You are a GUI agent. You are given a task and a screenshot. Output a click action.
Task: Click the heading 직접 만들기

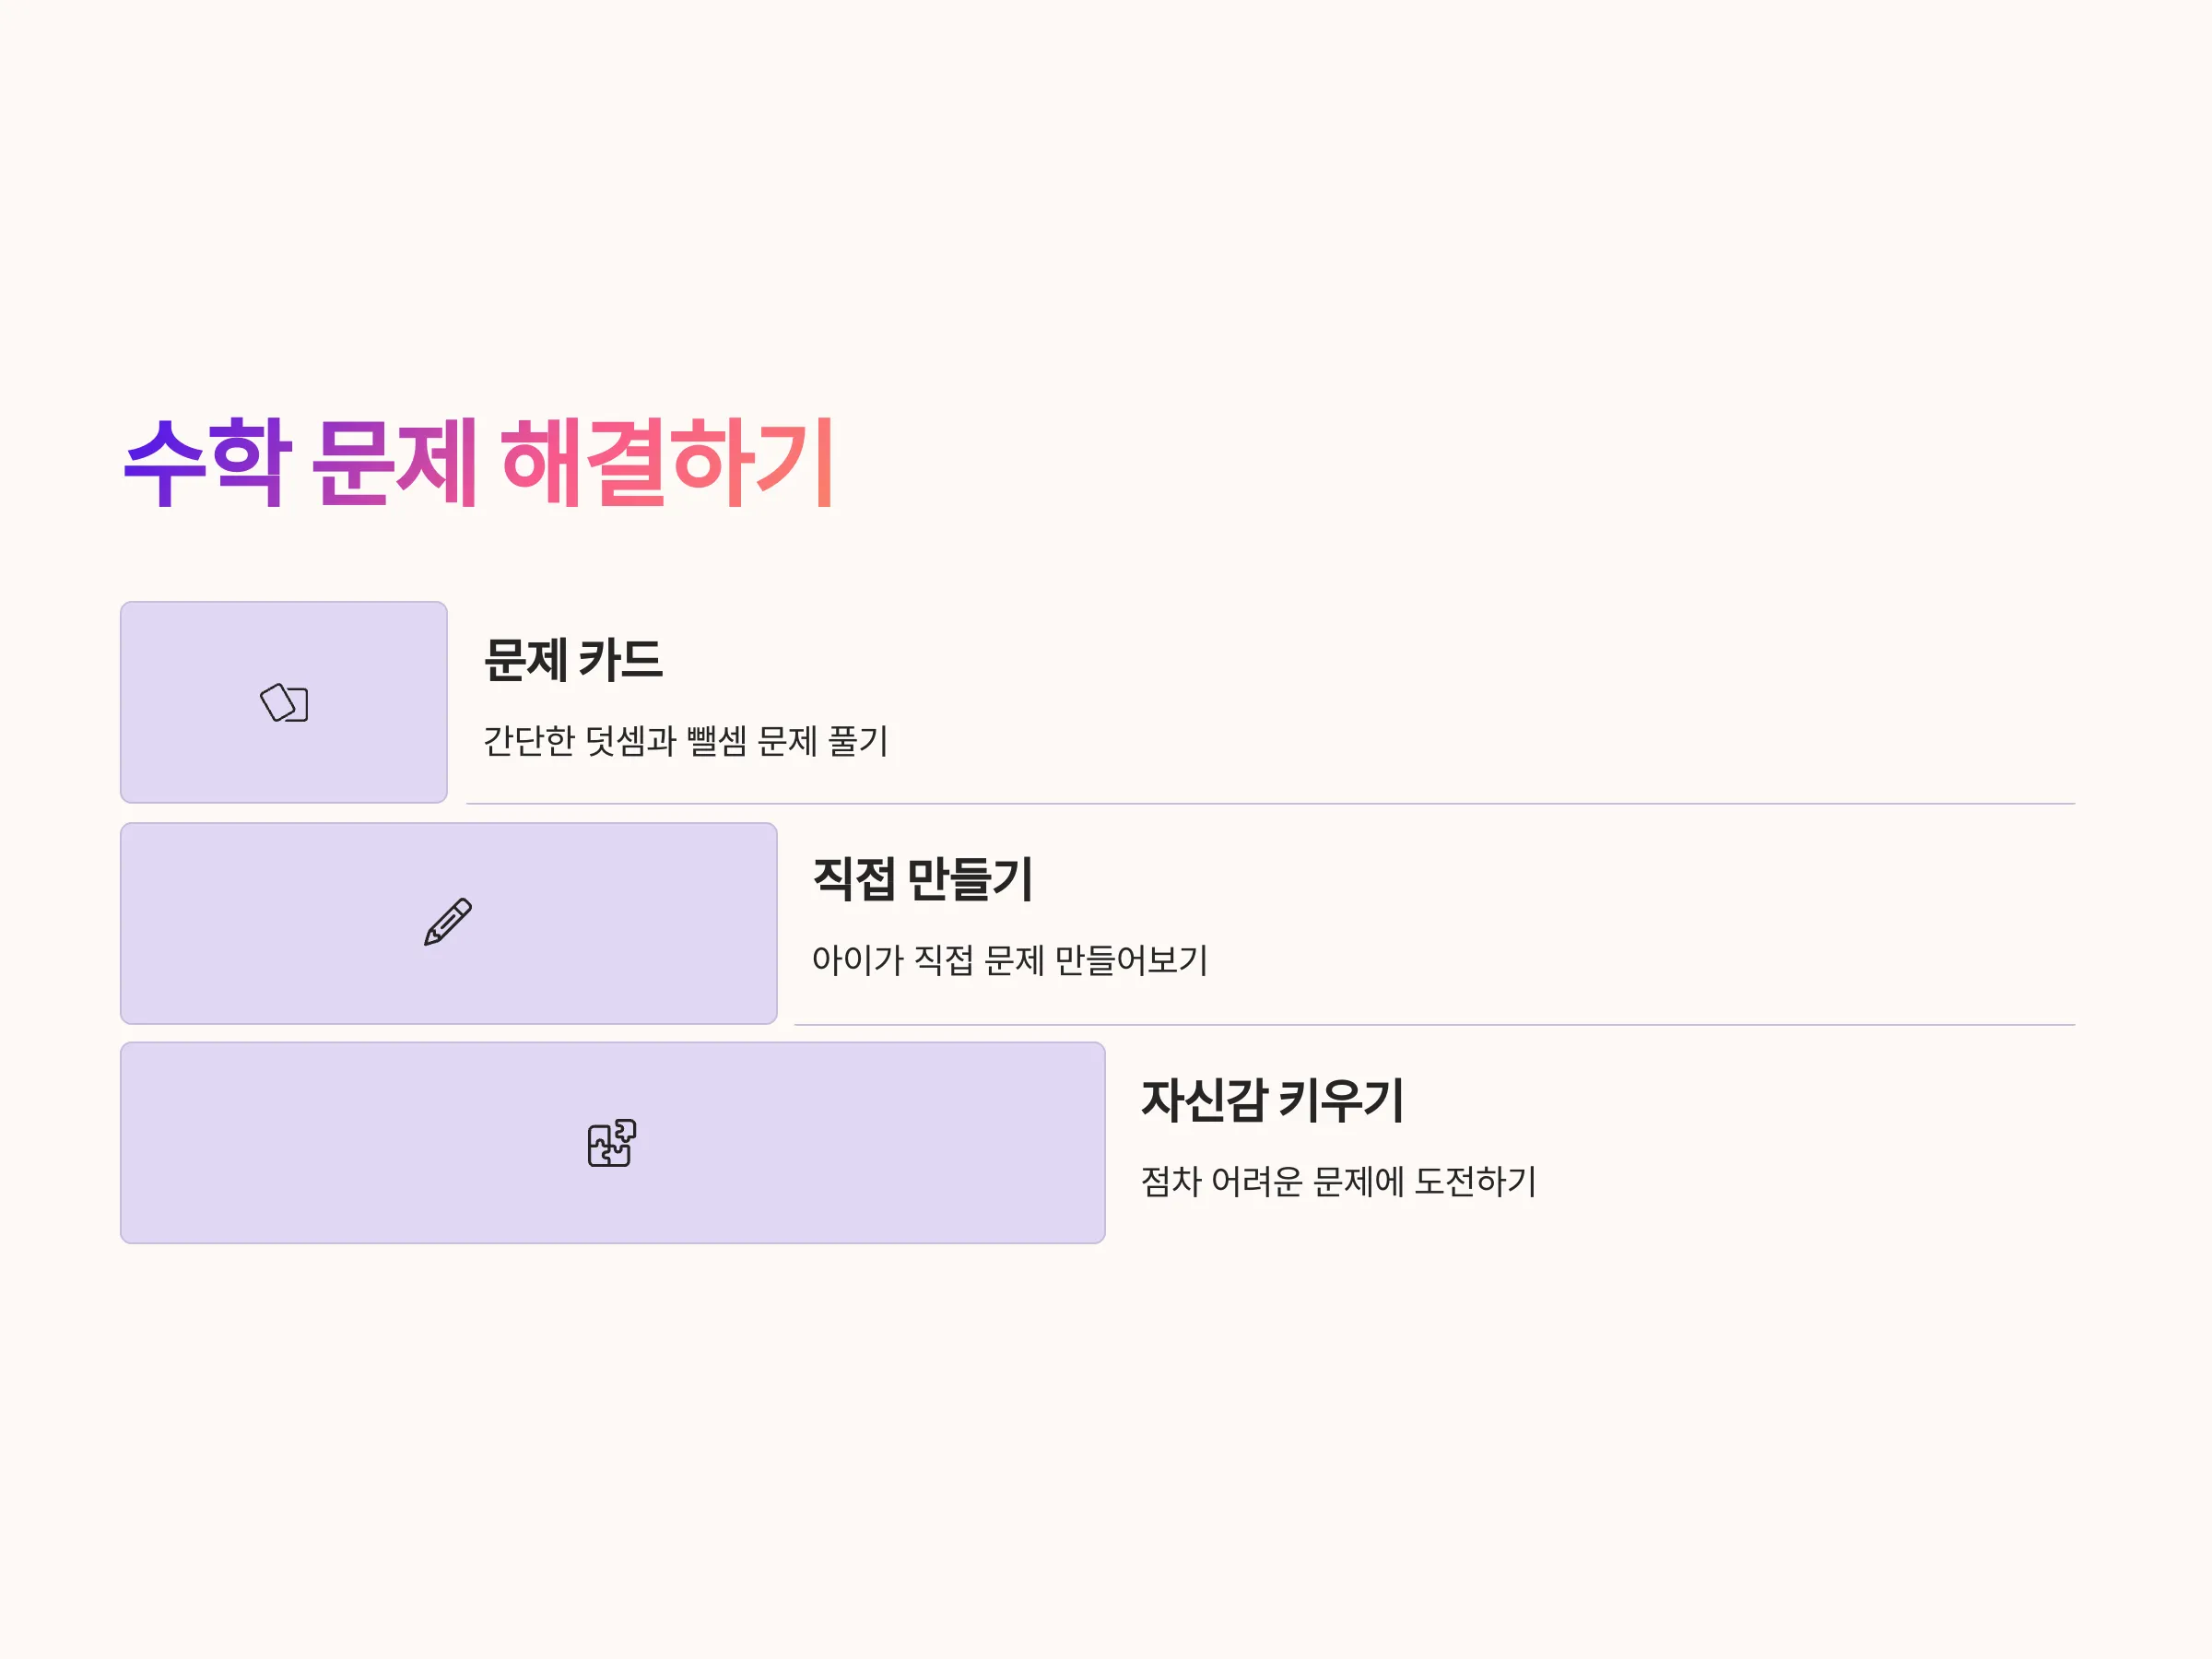pos(922,880)
